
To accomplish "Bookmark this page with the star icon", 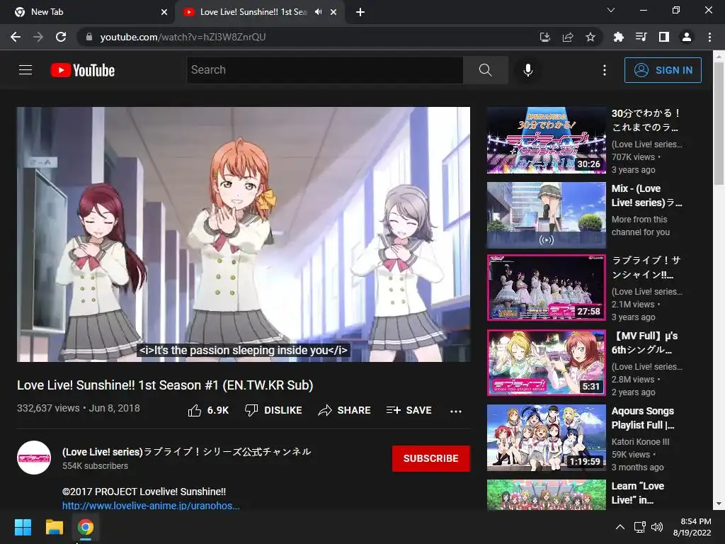I will pyautogui.click(x=590, y=37).
